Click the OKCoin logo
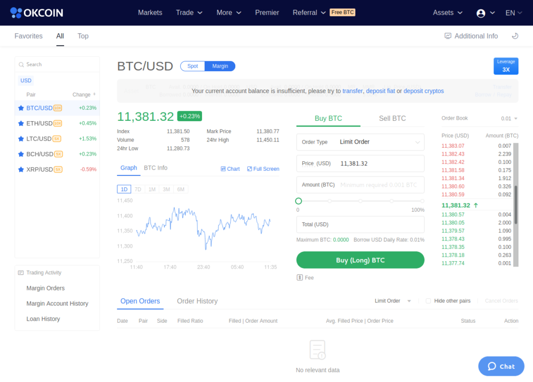Viewport: 533px width, 382px height. click(37, 12)
